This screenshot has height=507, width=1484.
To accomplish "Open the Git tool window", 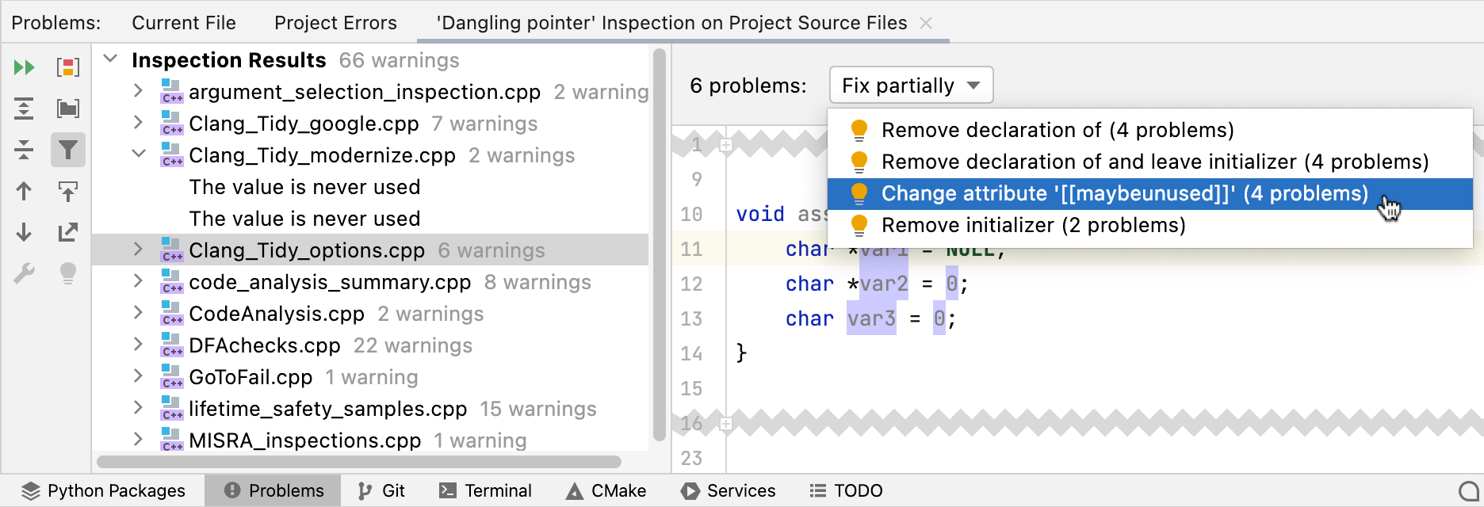I will click(x=381, y=491).
